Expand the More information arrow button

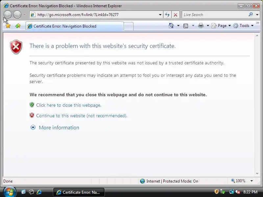point(33,127)
